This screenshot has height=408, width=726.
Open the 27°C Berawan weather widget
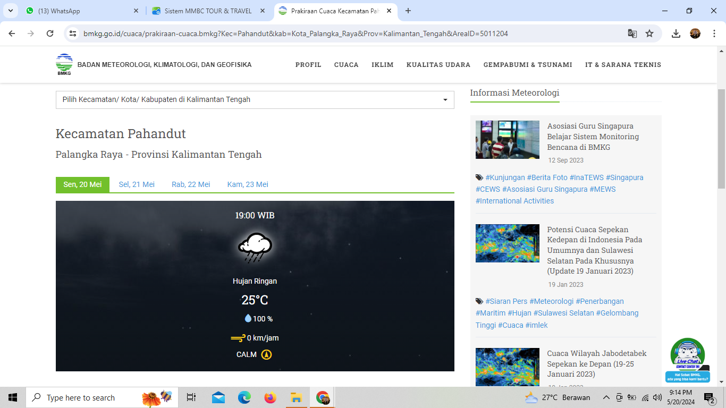coord(558,397)
